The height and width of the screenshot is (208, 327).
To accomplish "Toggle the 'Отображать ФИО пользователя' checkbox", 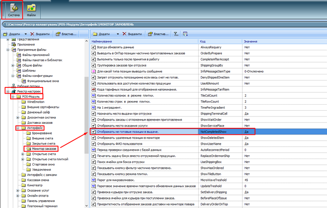I will coord(94,144).
